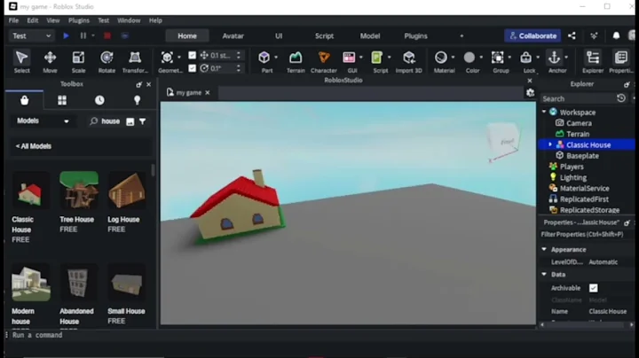639x358 pixels.
Task: Open the Window menu
Action: pos(129,20)
